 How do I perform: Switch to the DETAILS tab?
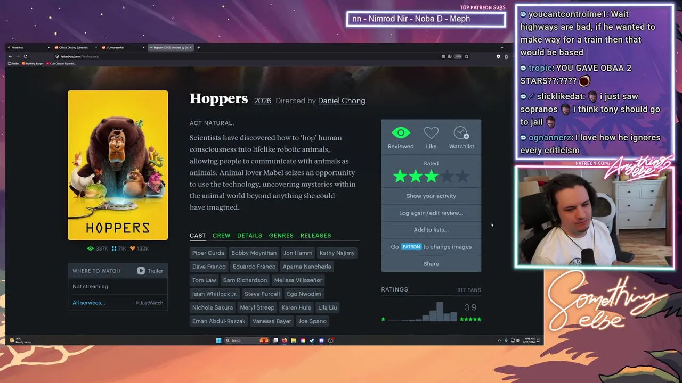click(249, 235)
